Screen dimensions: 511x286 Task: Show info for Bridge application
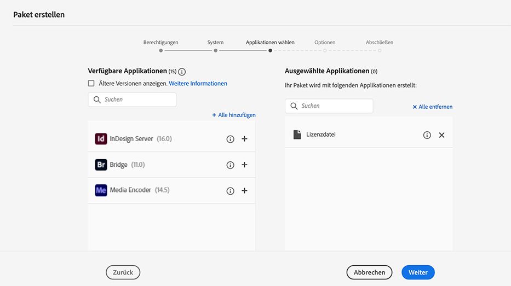pyautogui.click(x=231, y=165)
